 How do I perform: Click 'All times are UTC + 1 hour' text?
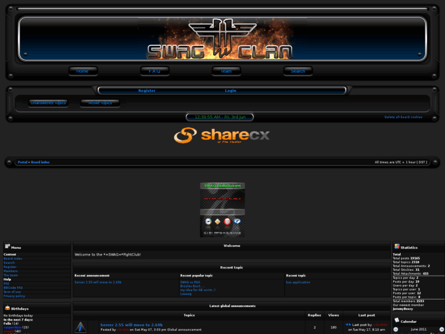point(401,162)
